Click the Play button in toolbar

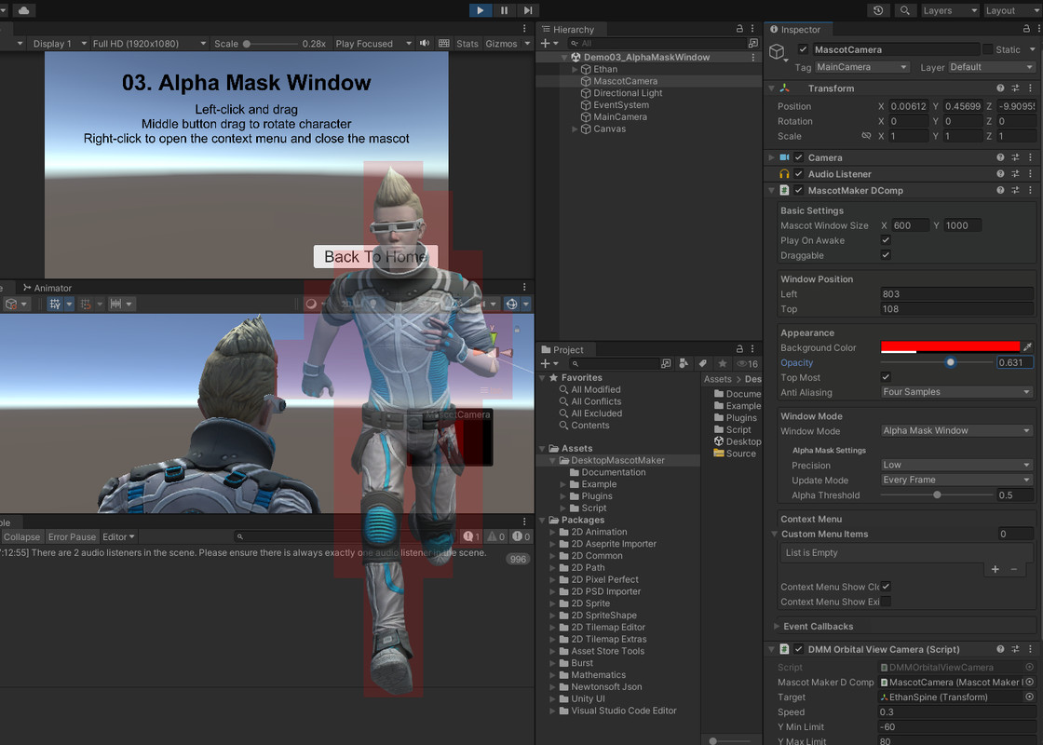click(x=480, y=10)
